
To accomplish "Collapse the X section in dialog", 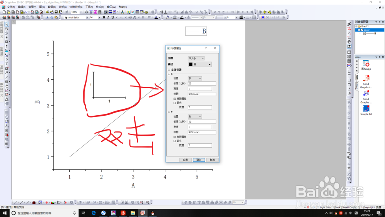I will 169,74.
